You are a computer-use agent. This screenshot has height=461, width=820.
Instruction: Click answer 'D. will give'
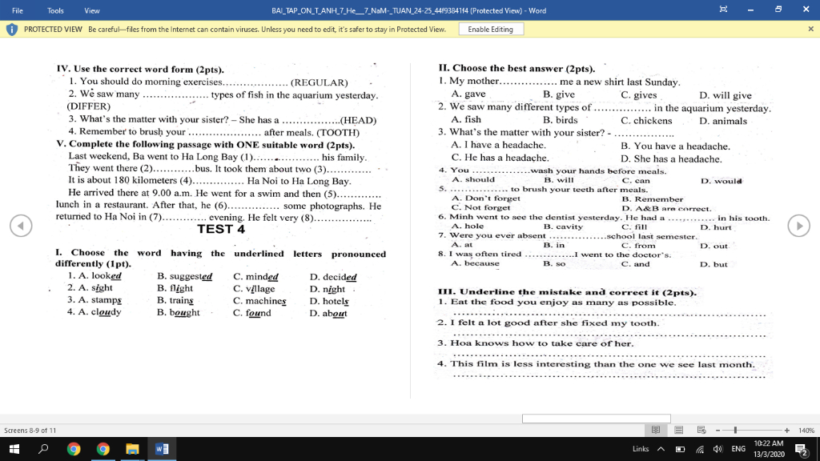tap(726, 95)
